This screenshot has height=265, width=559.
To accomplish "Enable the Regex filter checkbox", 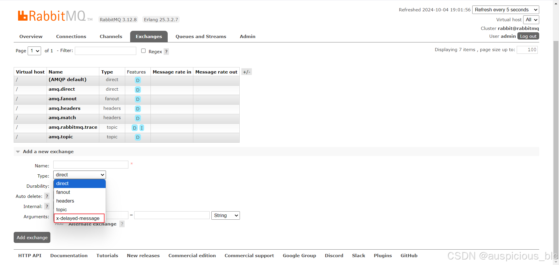I will [143, 51].
